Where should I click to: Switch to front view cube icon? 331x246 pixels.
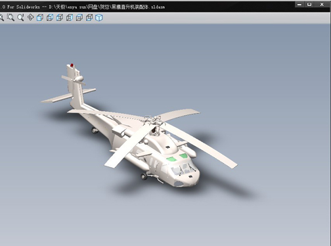pyautogui.click(x=40, y=18)
